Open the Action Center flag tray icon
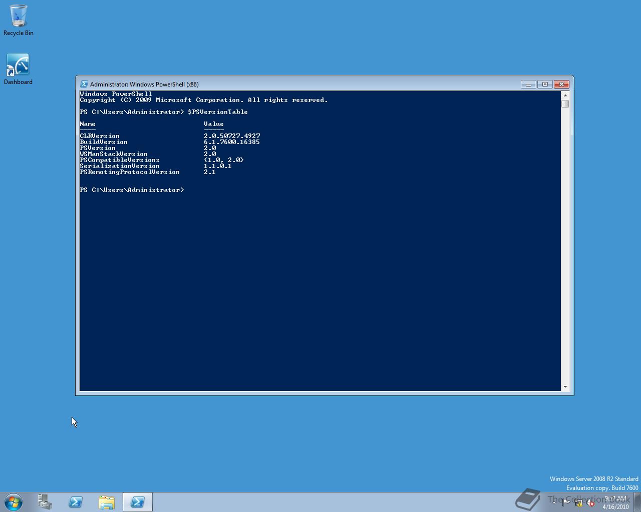The height and width of the screenshot is (512, 641). [565, 502]
